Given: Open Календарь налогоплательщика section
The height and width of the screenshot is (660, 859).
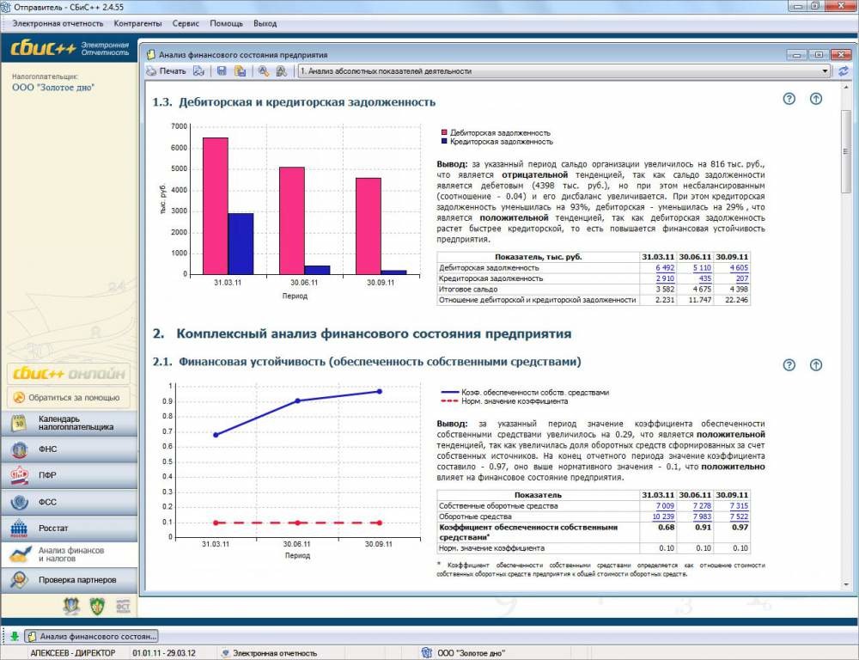Looking at the screenshot, I should pos(69,423).
